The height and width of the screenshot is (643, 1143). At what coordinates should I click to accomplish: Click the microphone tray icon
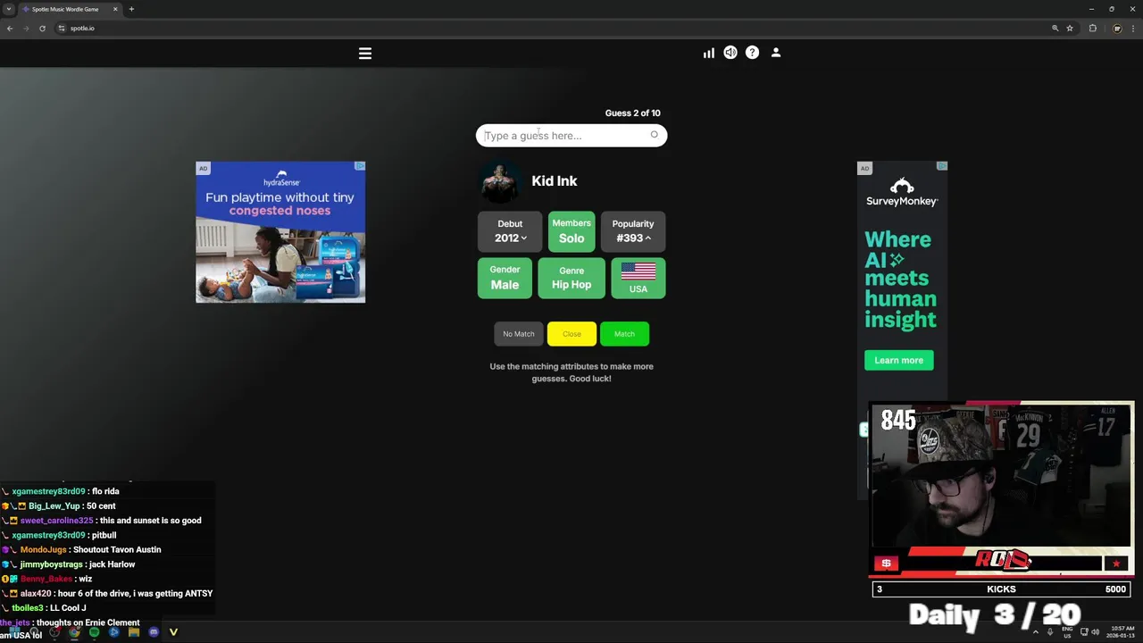pos(1050,632)
